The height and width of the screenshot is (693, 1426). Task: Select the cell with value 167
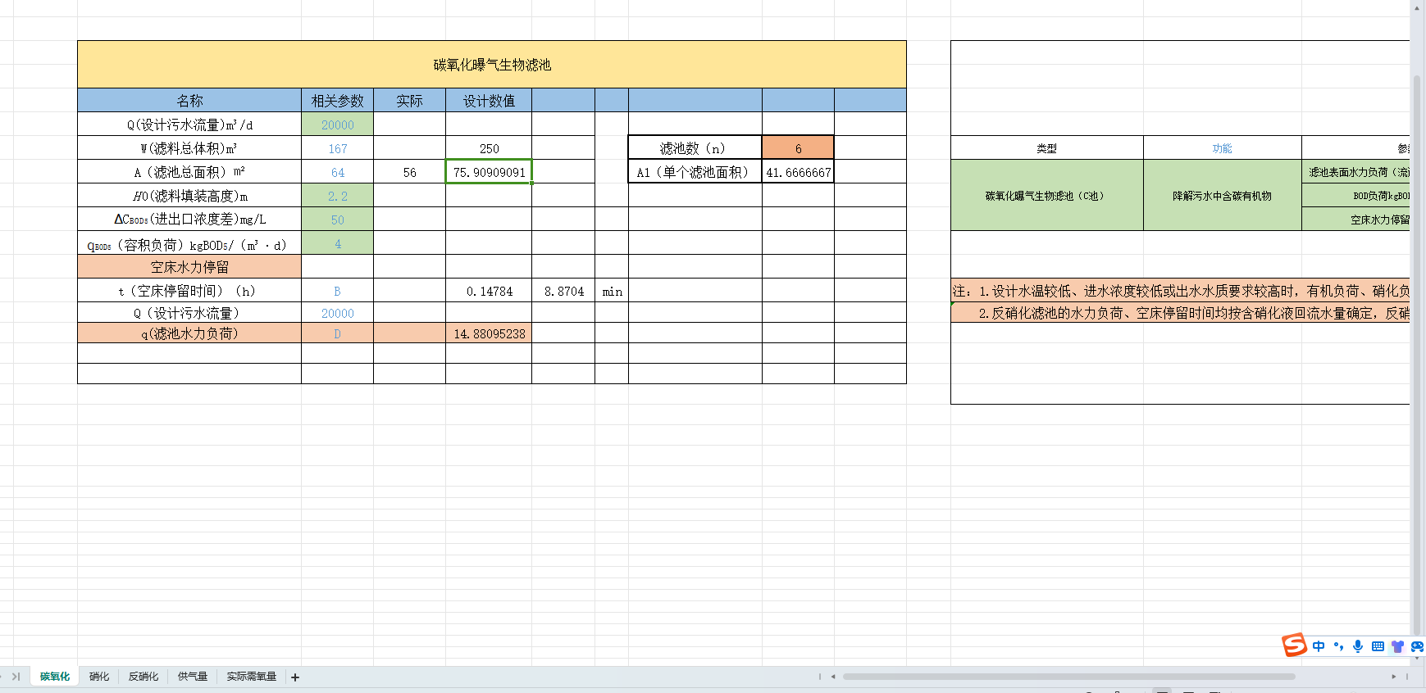tap(338, 148)
